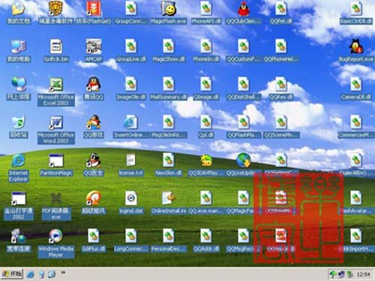Screen dimensions: 375x281
Task: Select the QQFlashPla... file icon
Action: [244, 122]
